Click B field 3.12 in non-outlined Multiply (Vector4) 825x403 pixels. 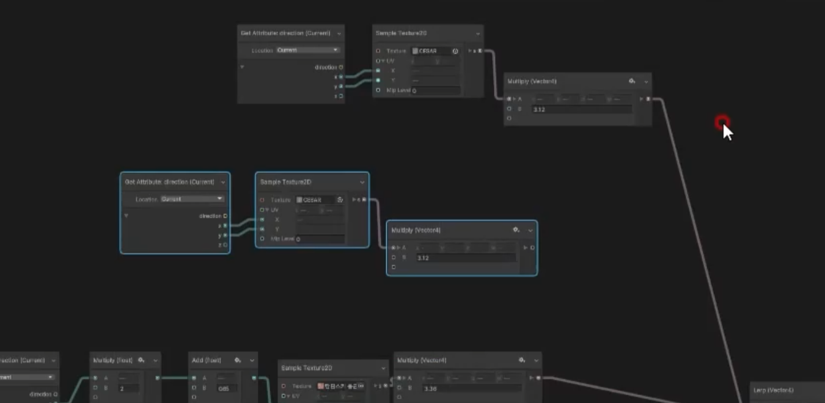[582, 109]
